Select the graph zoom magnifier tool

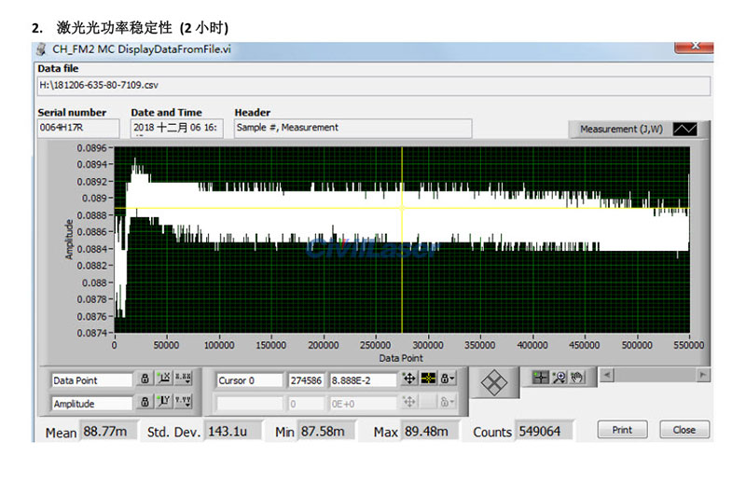tap(559, 377)
